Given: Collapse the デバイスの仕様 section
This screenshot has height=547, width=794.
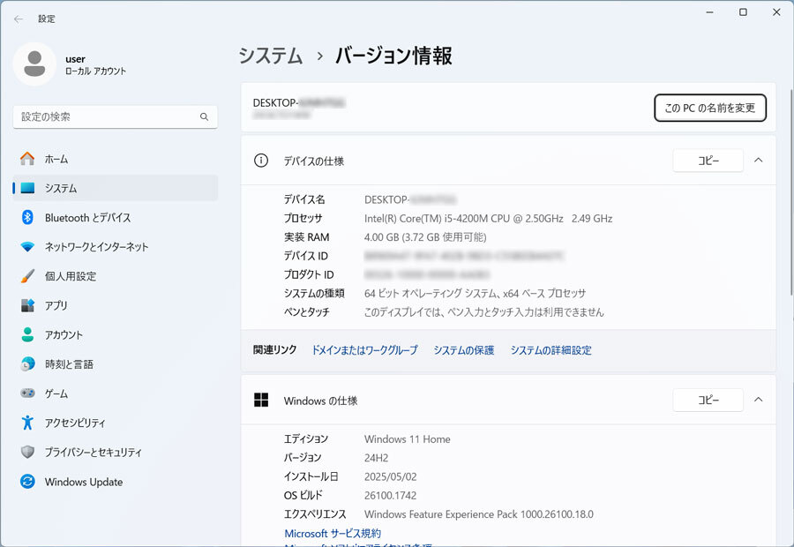Looking at the screenshot, I should tap(759, 161).
